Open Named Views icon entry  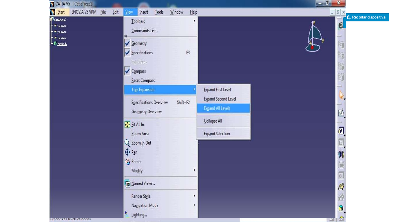[127, 184]
